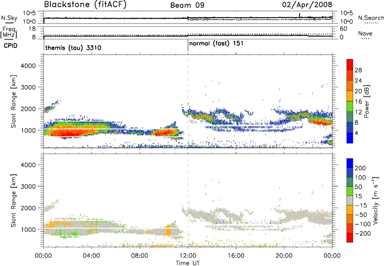This screenshot has height=266, width=384.
Task: Click the '18' label on the frequency axis
Action: pyautogui.click(x=32, y=29)
